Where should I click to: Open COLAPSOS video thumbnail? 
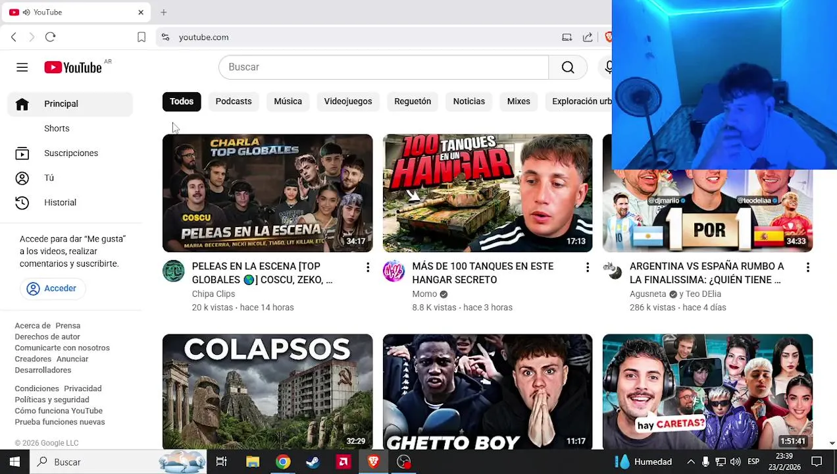tap(267, 392)
